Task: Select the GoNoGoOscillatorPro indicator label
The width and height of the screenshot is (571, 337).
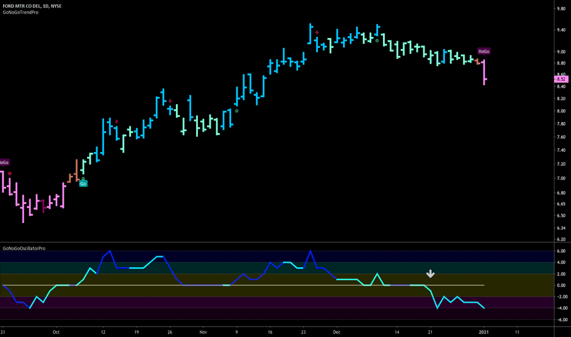Action: coord(24,249)
